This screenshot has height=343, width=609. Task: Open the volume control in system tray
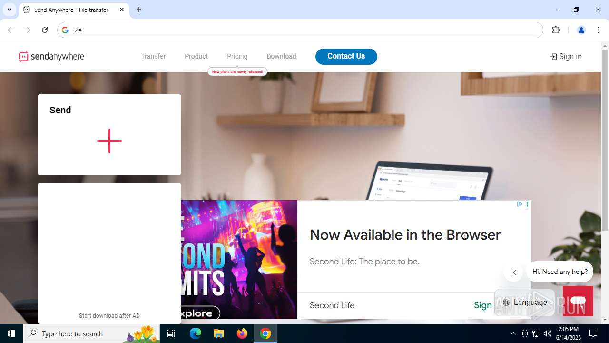(x=548, y=333)
